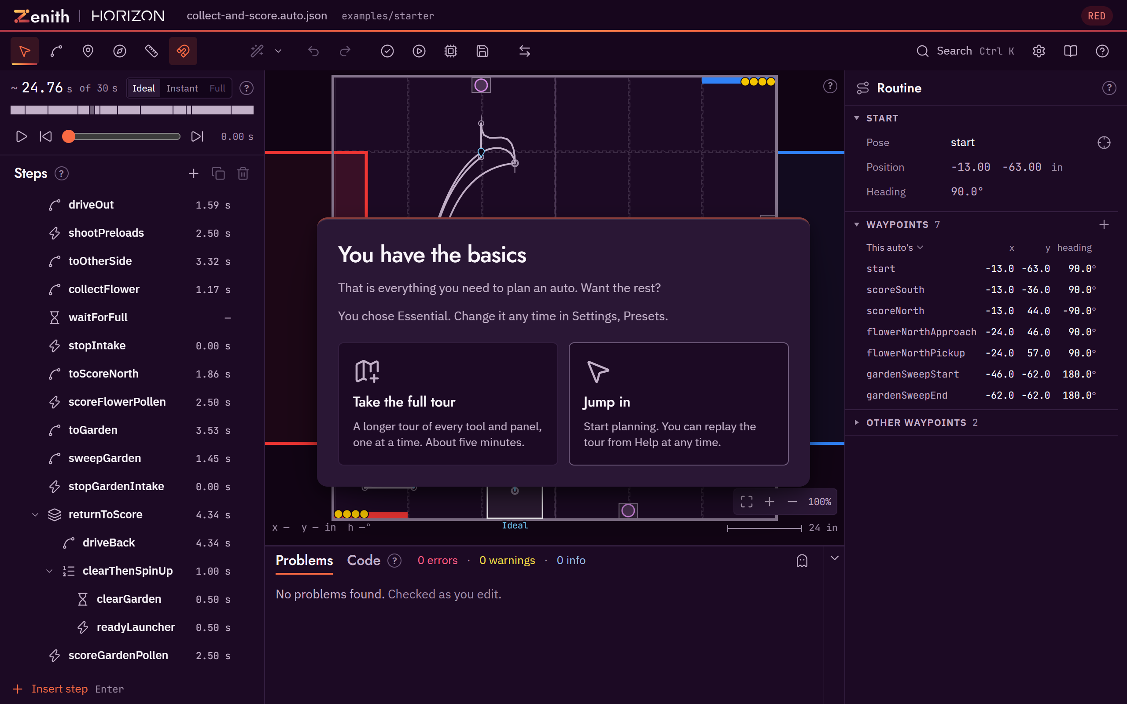Image resolution: width=1127 pixels, height=704 pixels.
Task: Choose the waypoint pin tool
Action: (x=88, y=51)
